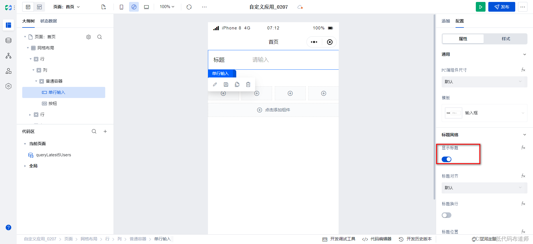Open the queryLatest5Users query
The height and width of the screenshot is (244, 533).
click(x=53, y=155)
